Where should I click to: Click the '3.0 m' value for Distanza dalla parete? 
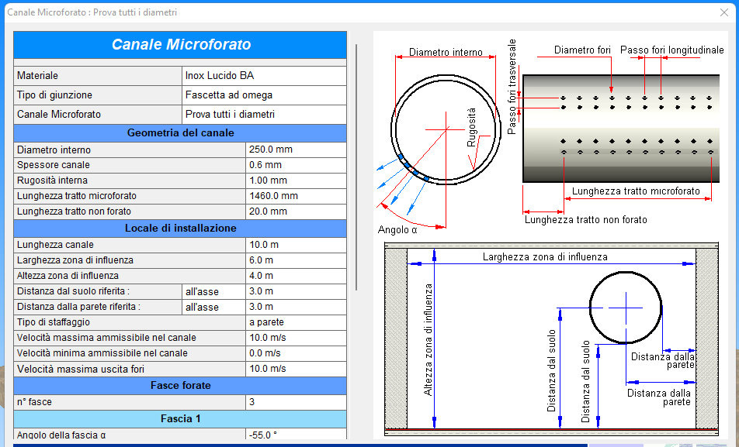(x=296, y=307)
